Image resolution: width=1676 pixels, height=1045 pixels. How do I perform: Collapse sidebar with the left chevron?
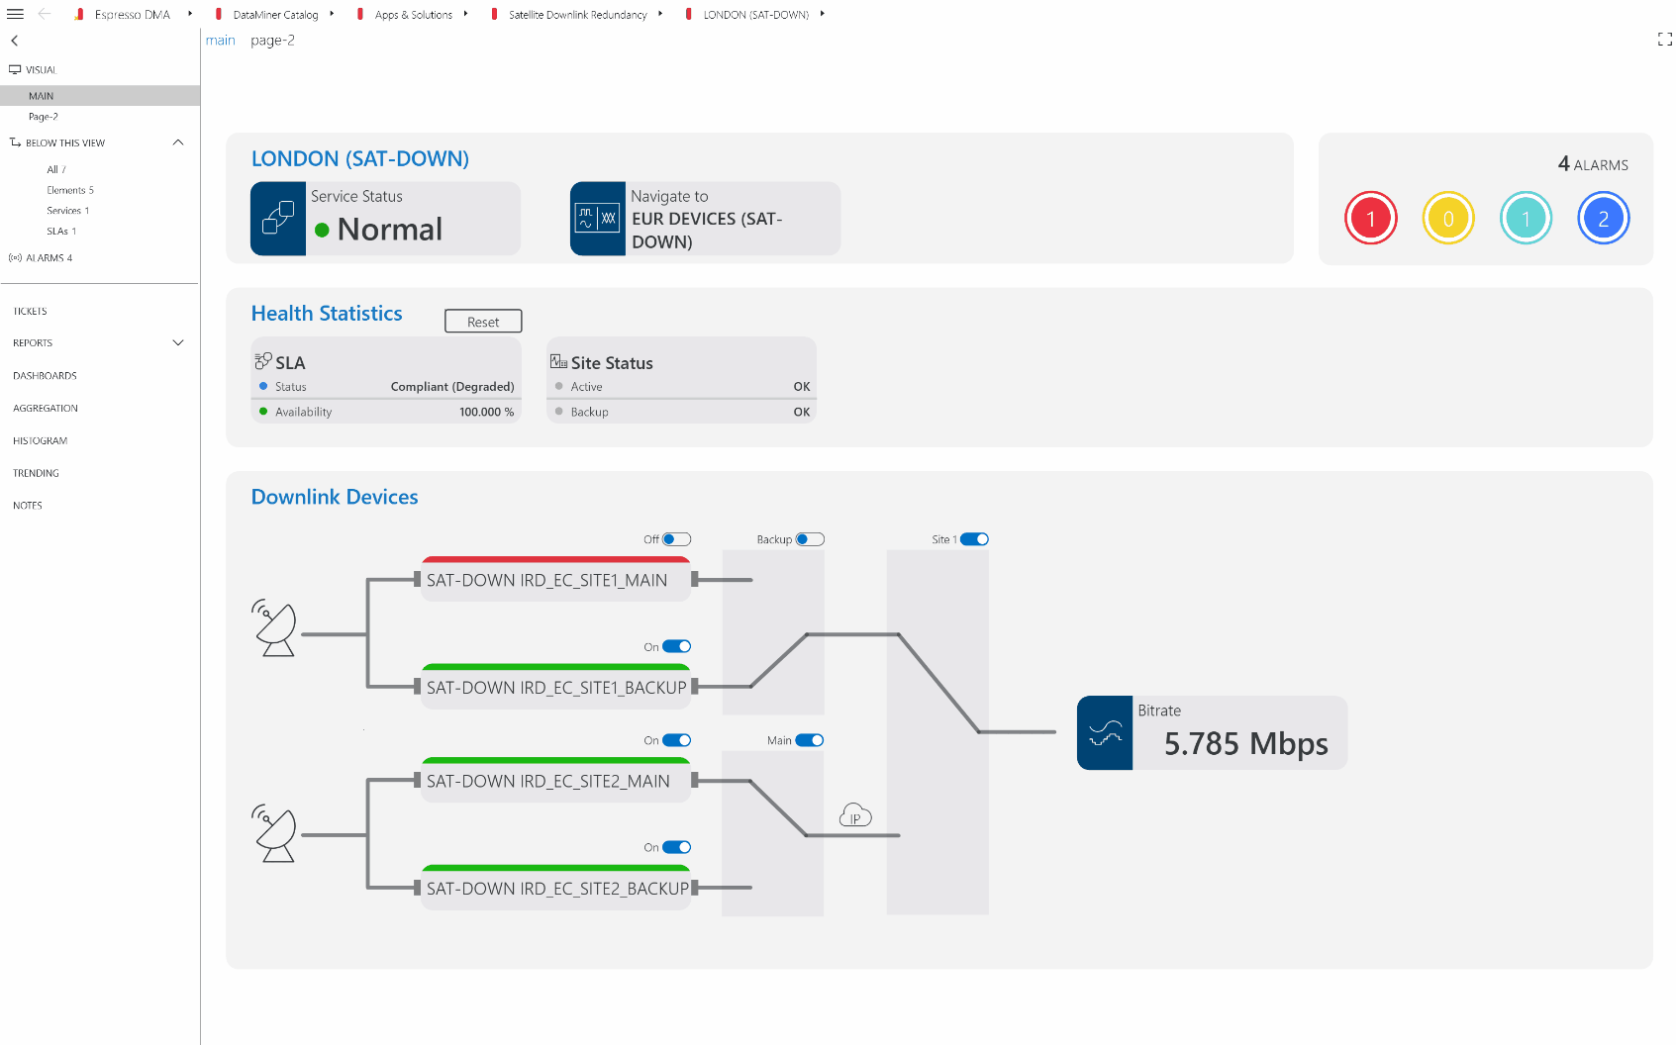click(x=14, y=41)
